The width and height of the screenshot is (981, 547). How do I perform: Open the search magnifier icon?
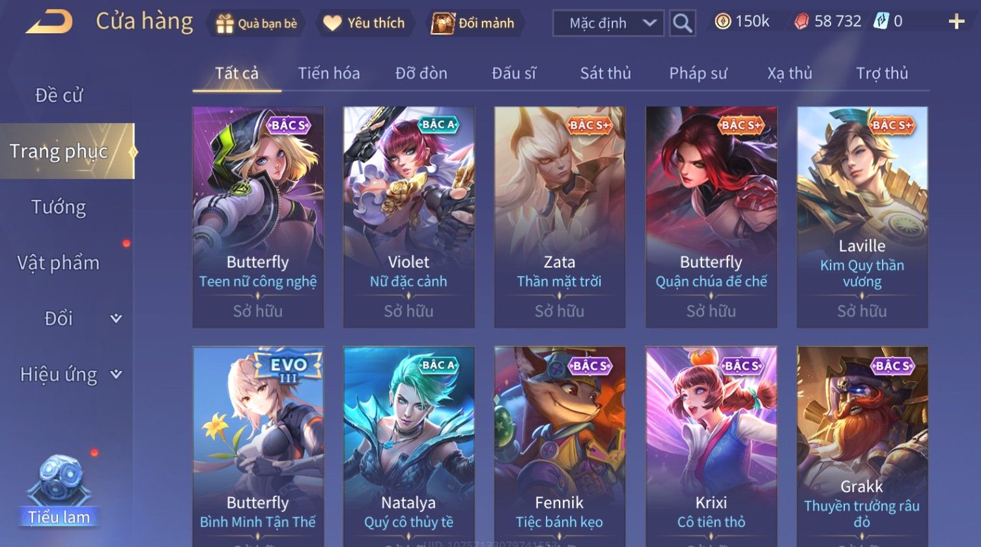point(682,23)
